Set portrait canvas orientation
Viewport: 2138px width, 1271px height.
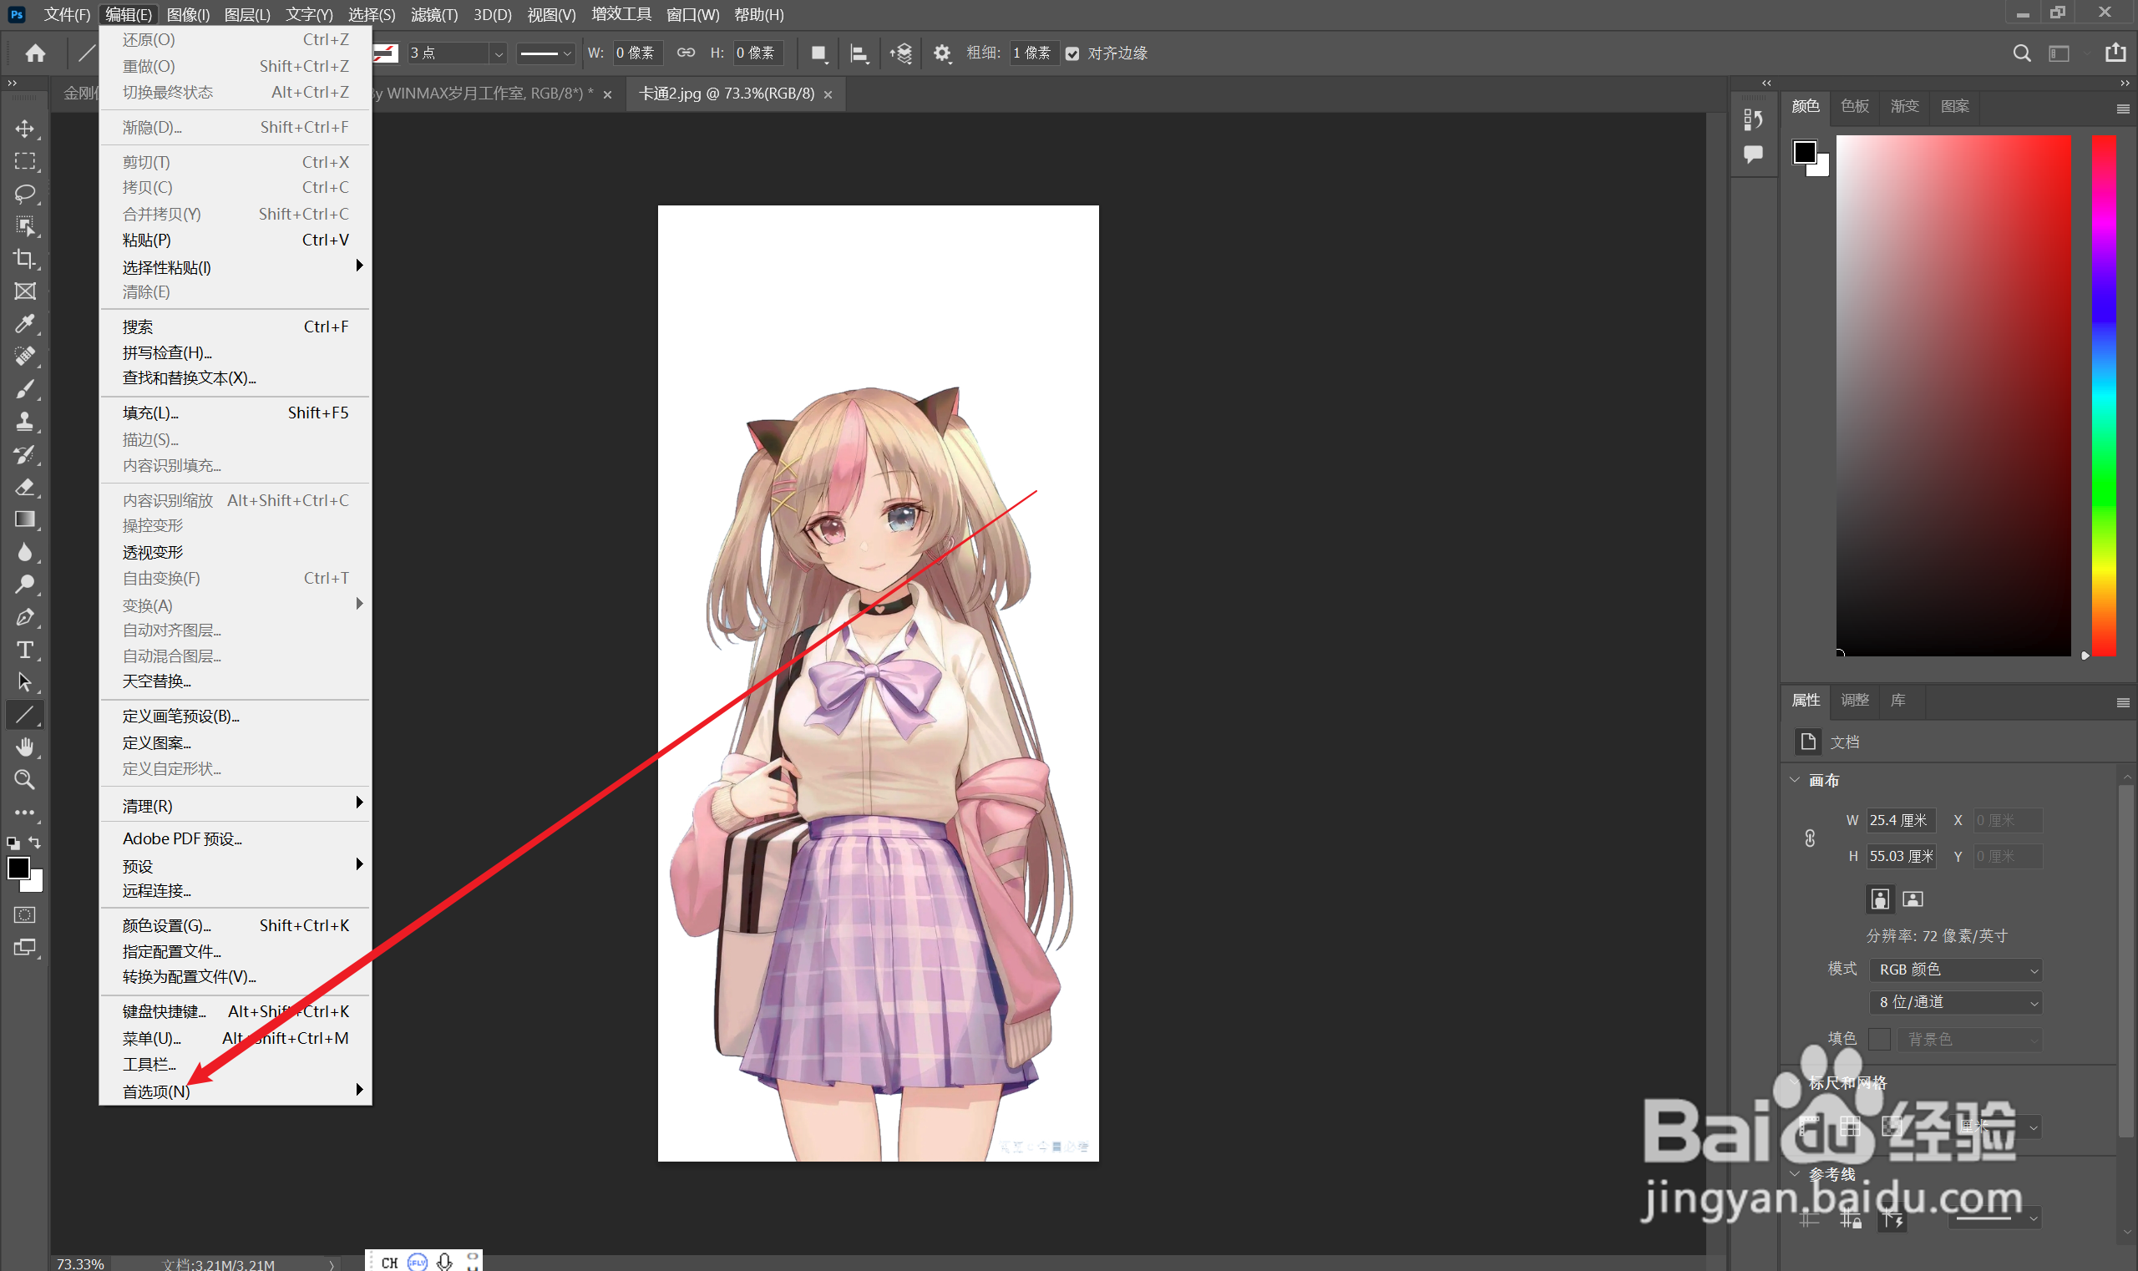(1880, 899)
